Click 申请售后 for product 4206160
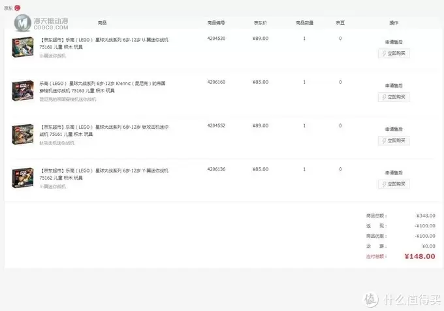 [394, 86]
